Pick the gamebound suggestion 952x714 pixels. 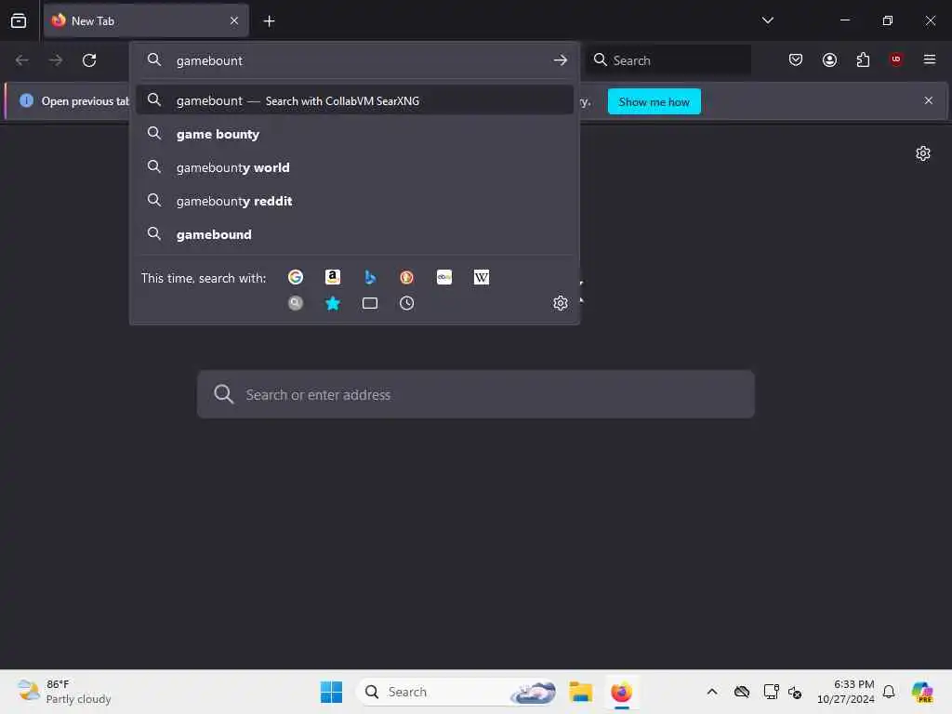coord(354,234)
